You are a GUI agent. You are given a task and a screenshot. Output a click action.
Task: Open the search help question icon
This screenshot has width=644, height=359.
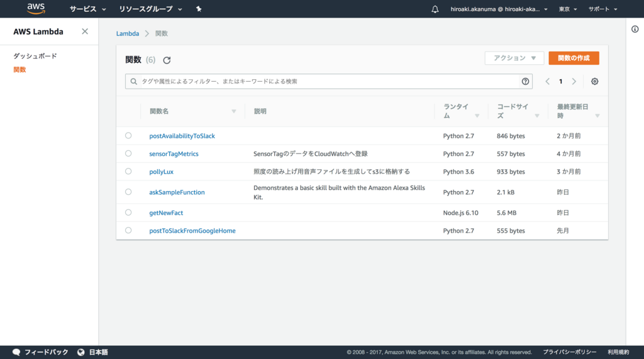[525, 81]
